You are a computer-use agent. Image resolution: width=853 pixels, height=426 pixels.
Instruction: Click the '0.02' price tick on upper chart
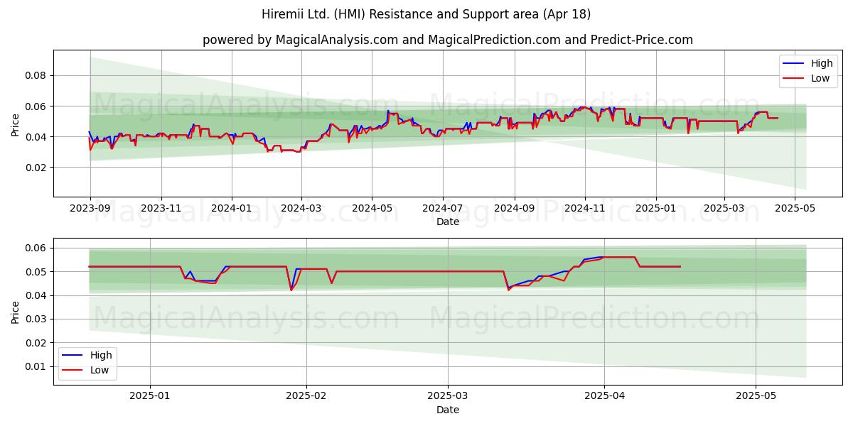click(x=36, y=168)
